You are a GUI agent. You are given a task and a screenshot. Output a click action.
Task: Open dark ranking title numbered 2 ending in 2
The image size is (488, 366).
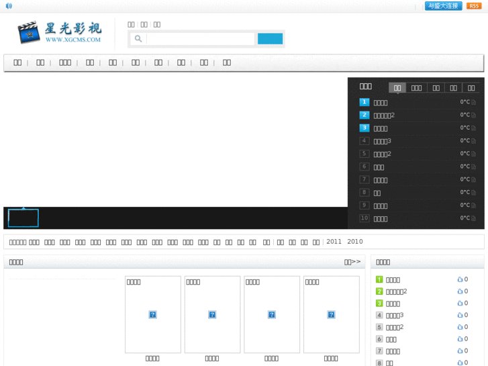(384, 116)
